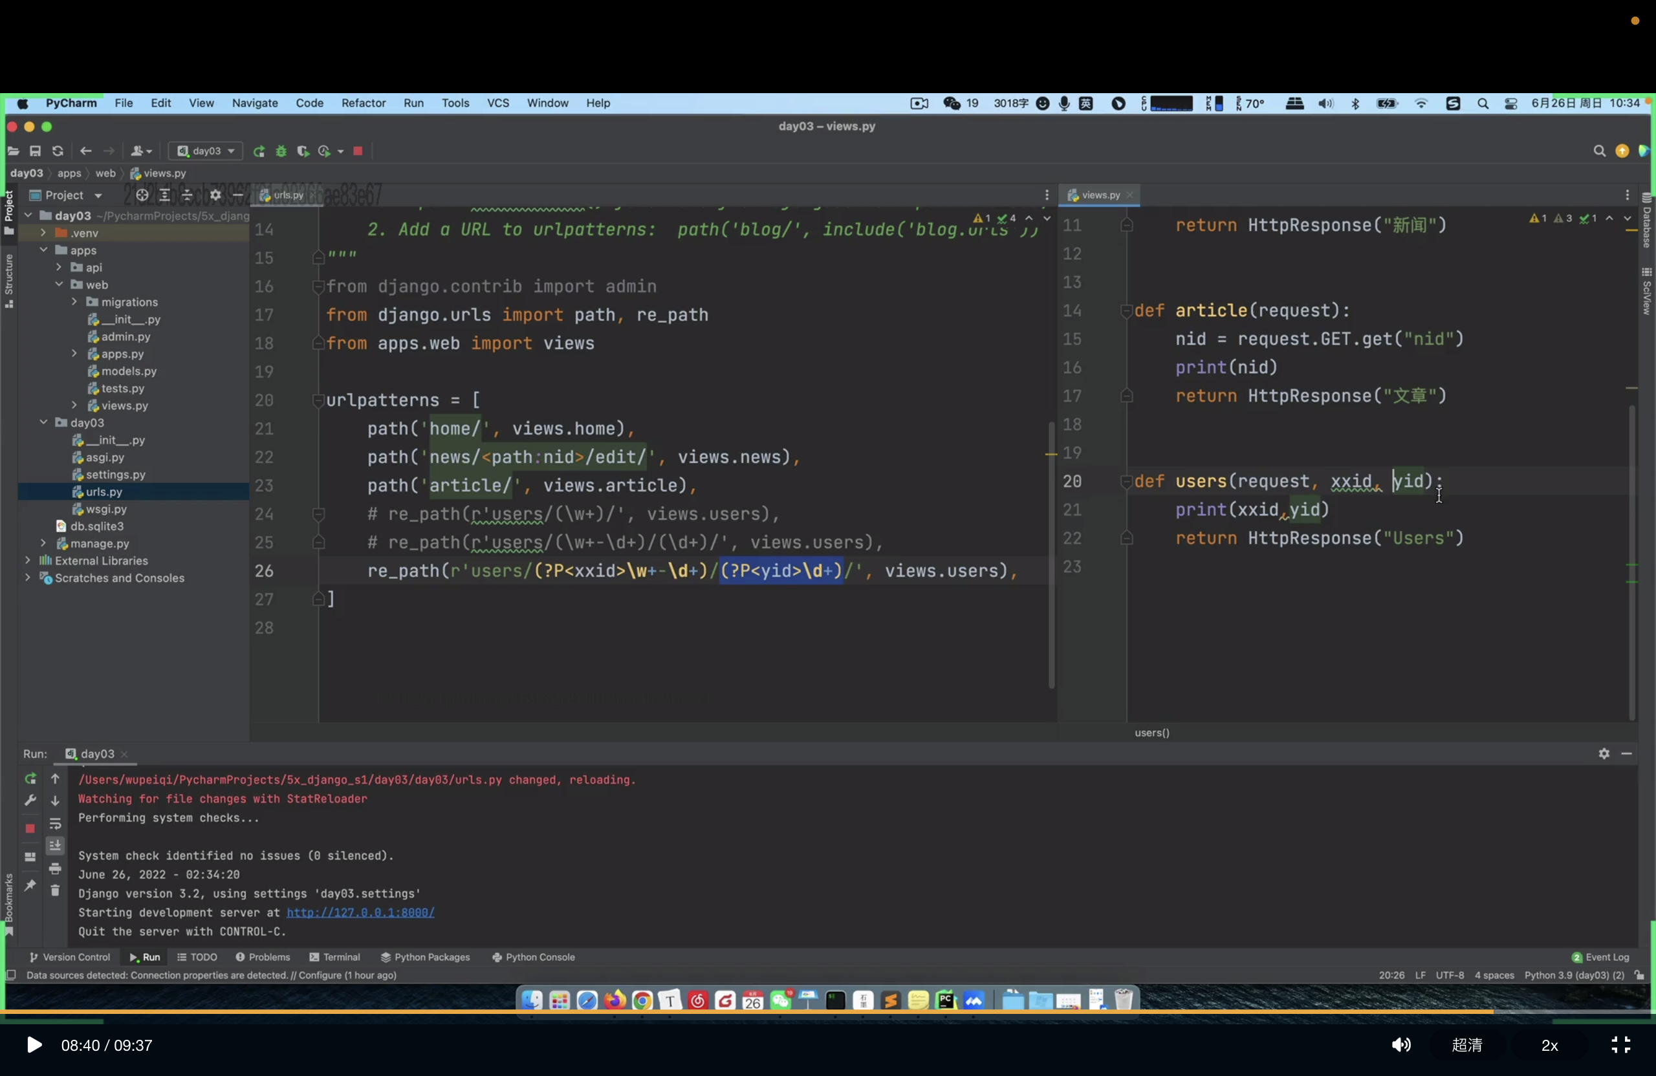This screenshot has height=1076, width=1656.
Task: Click the Expand All icon in Project panel
Action: click(x=165, y=195)
